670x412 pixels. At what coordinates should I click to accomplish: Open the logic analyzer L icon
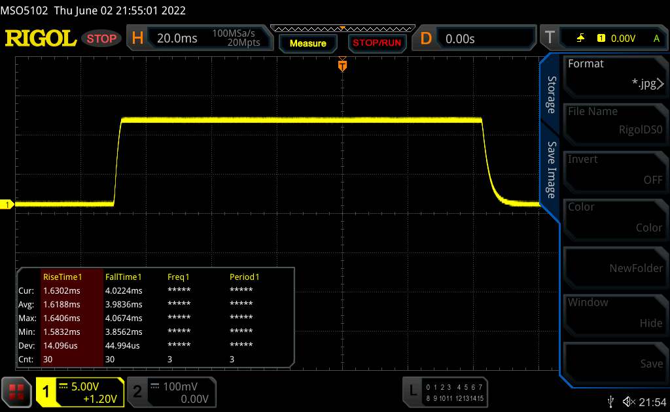[x=412, y=390]
